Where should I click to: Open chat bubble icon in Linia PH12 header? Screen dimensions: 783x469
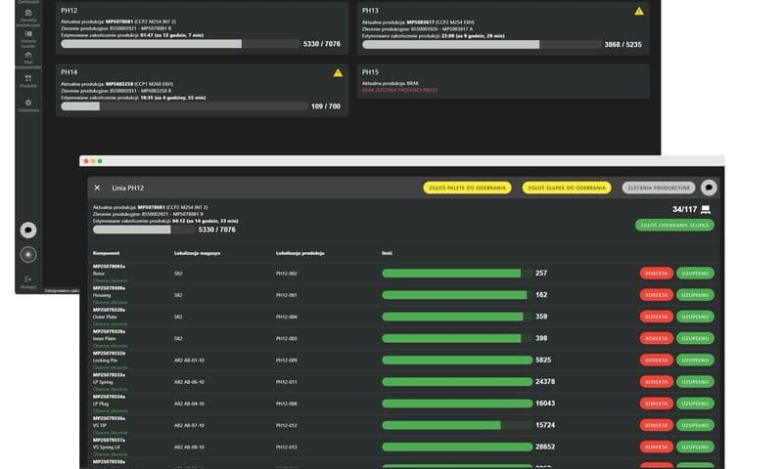point(710,187)
